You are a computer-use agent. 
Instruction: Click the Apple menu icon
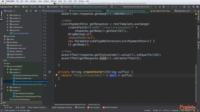tap(3, 1)
